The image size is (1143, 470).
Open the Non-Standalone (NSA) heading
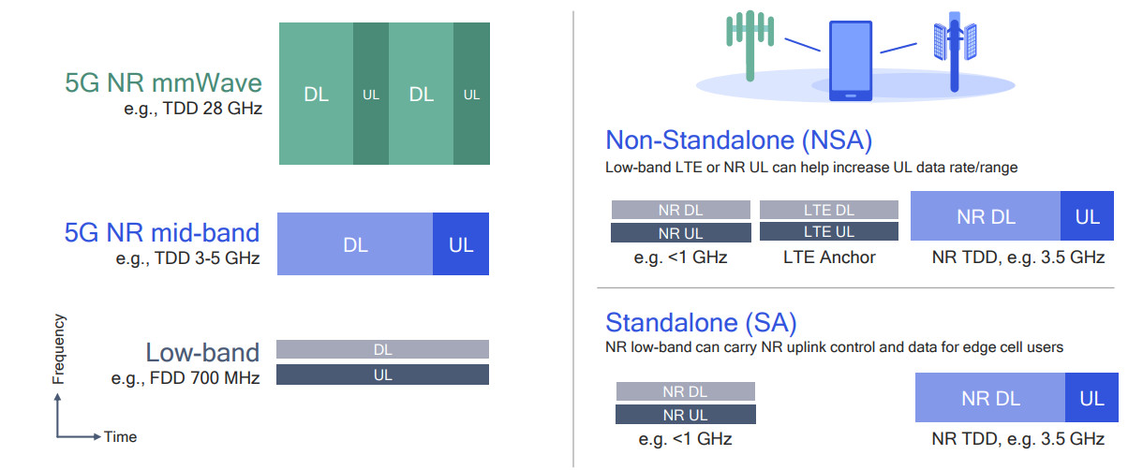point(739,140)
